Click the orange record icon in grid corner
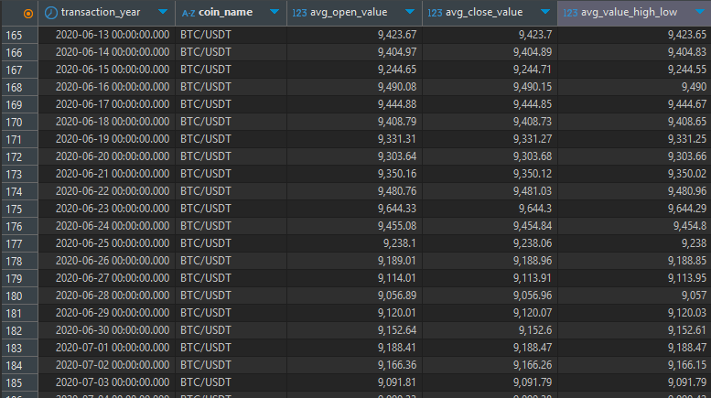The image size is (711, 398). coord(27,13)
